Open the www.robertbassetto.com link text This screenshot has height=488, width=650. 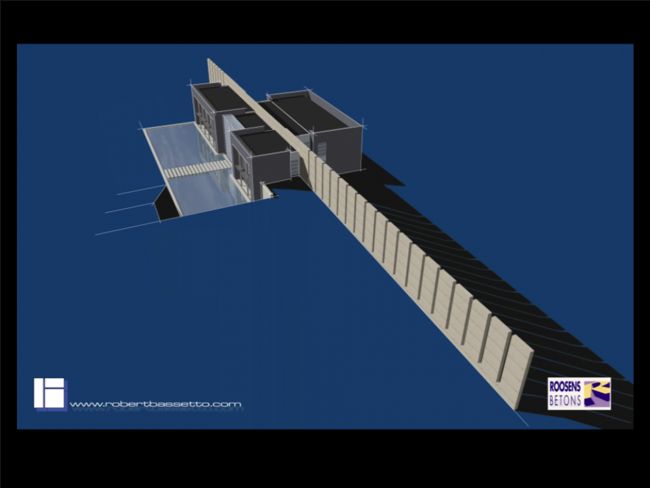[x=155, y=404]
